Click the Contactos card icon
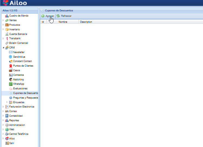This screenshot has width=203, height=147. tap(11, 75)
